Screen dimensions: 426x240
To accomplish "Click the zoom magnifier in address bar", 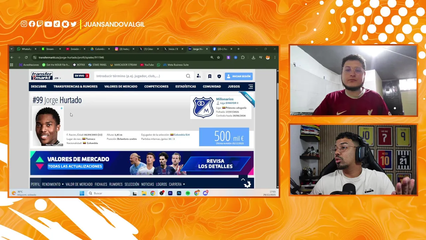I will click(212, 57).
